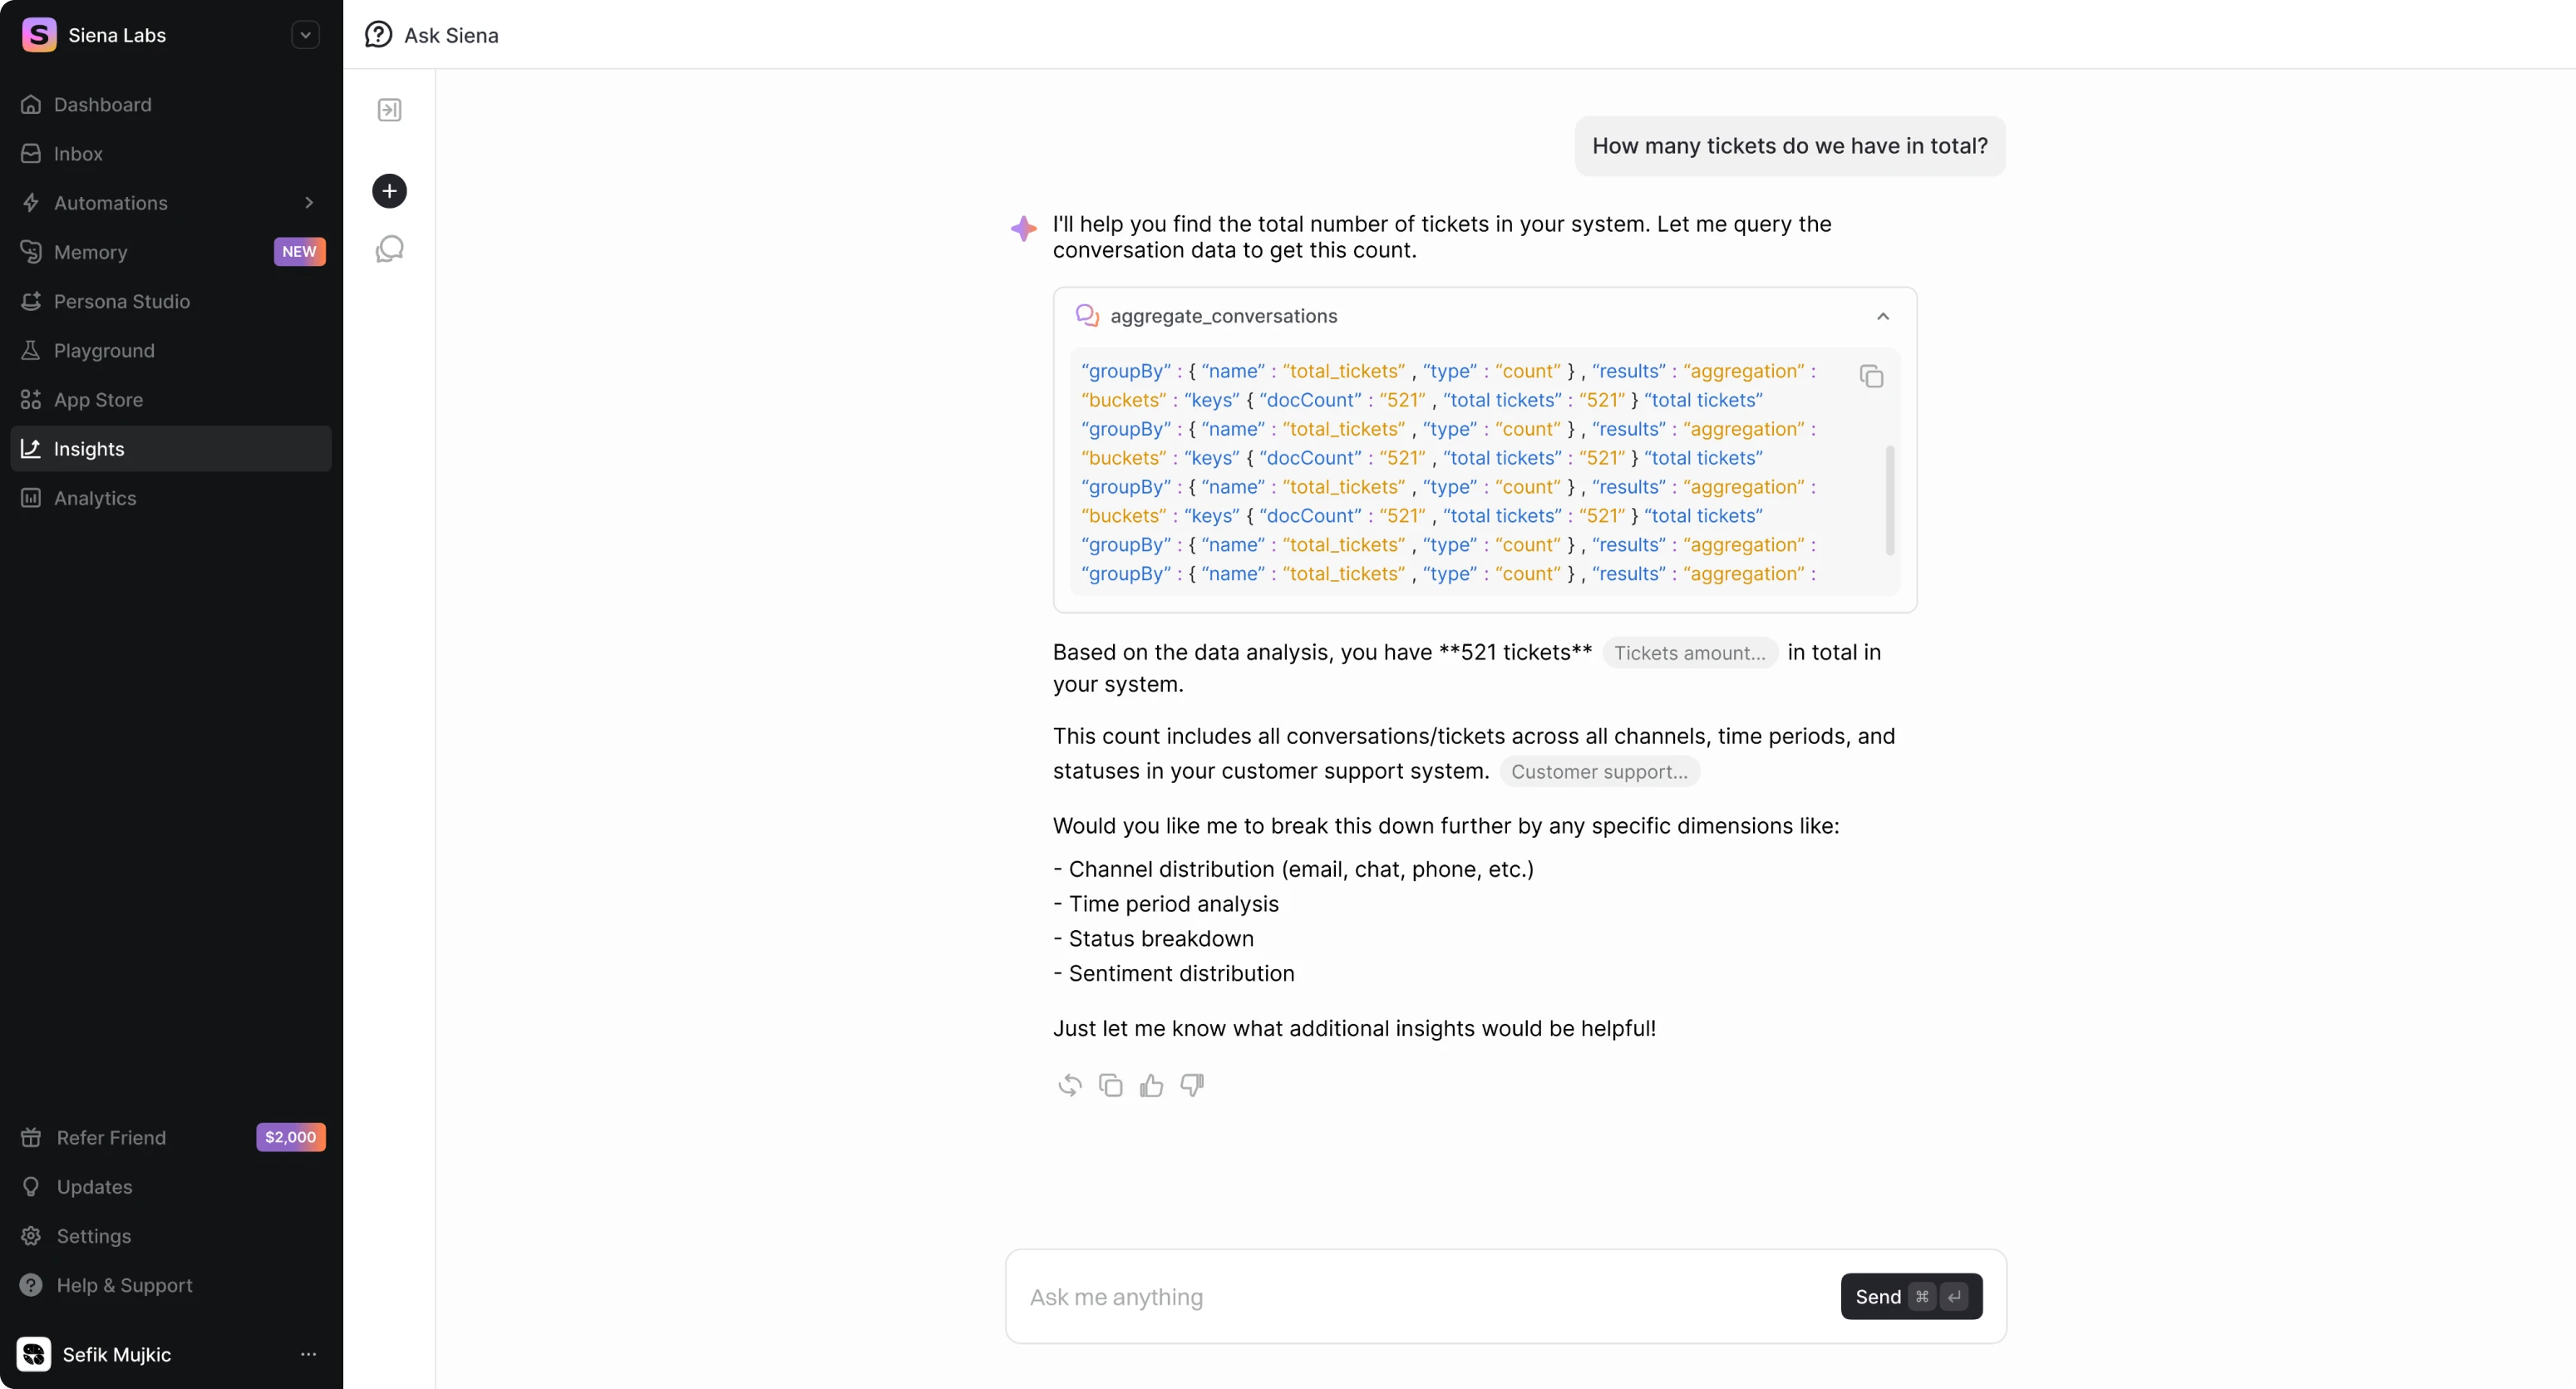Viewport: 2576px width, 1389px height.
Task: Collapse the sidebar using the arrow icon
Action: point(389,110)
